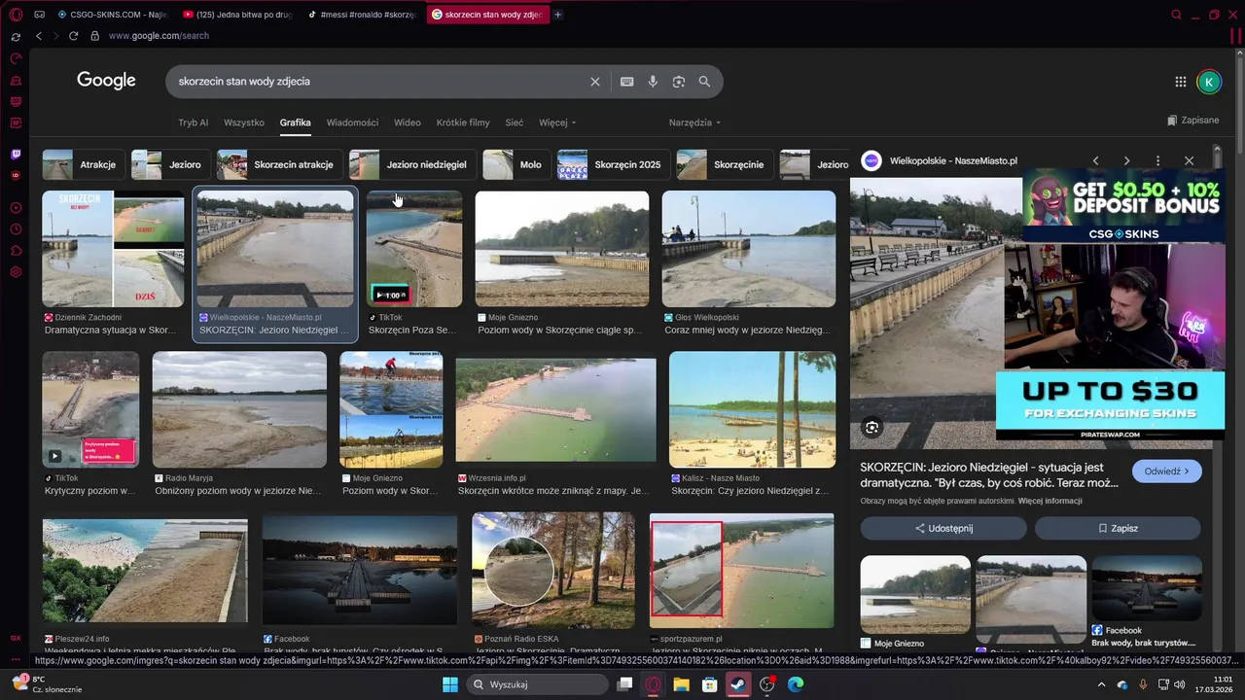Screen dimensions: 1245x700
Task: Open Google Lens search by image icon
Action: click(679, 82)
